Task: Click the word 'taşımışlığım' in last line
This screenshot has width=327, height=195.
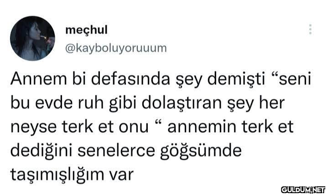Action: [57, 175]
